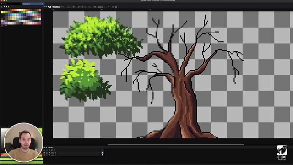The image size is (293, 165).
Task: Toggle palette edit lock icon
Action: point(1,7)
